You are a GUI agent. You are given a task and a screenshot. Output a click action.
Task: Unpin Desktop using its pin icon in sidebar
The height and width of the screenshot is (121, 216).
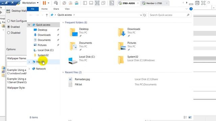click(58, 30)
